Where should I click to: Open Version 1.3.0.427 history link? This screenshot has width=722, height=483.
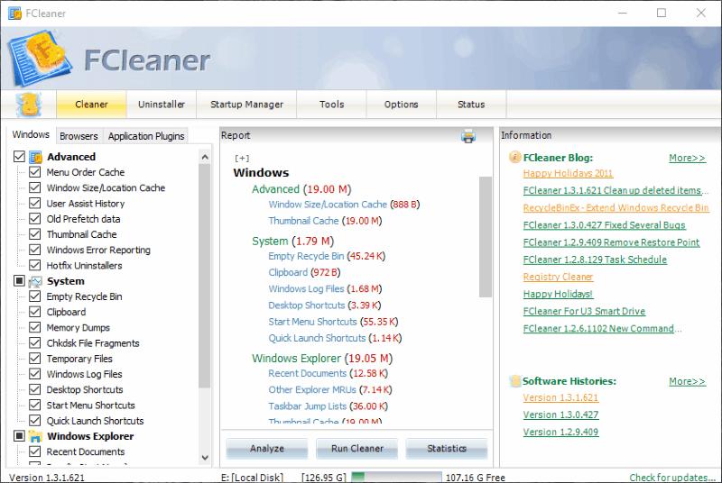(x=560, y=415)
